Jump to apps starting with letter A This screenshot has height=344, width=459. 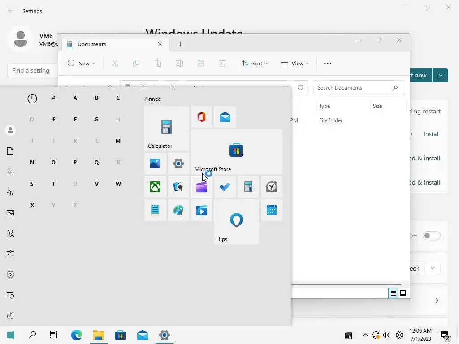coord(75,98)
